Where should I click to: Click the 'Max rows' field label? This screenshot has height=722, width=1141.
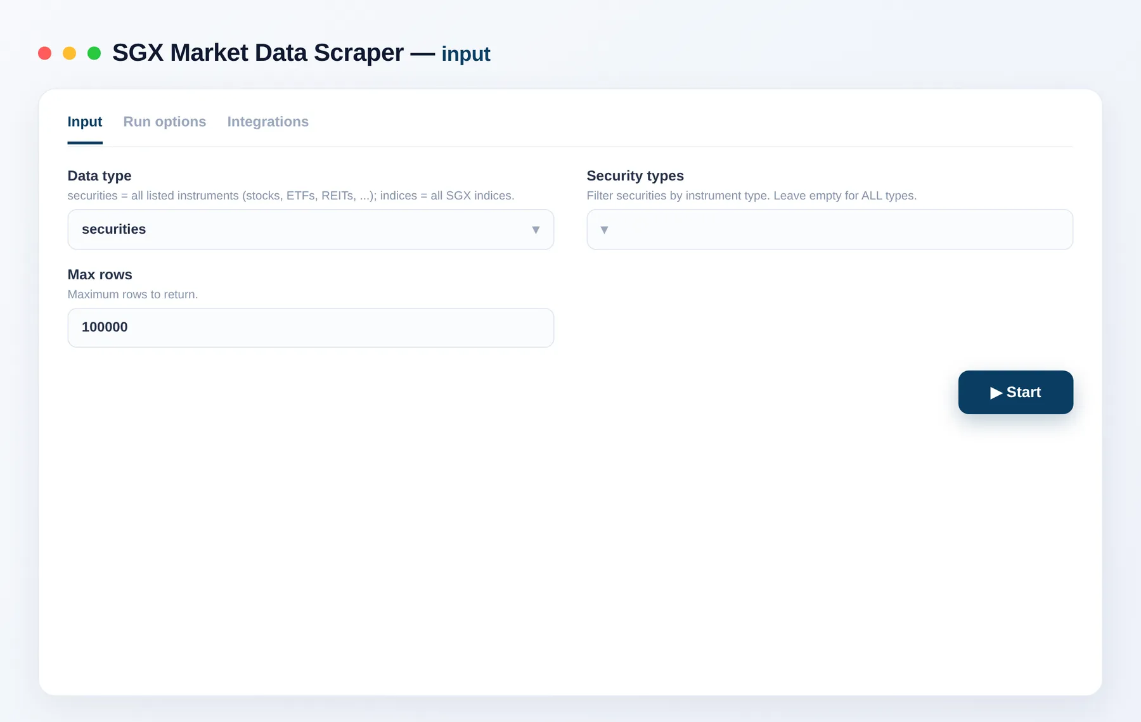tap(100, 275)
